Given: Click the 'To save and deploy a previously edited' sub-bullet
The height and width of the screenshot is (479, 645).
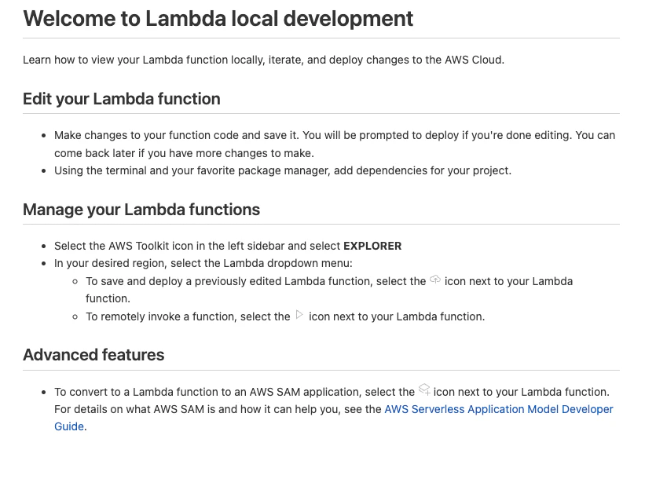Looking at the screenshot, I should click(x=329, y=290).
